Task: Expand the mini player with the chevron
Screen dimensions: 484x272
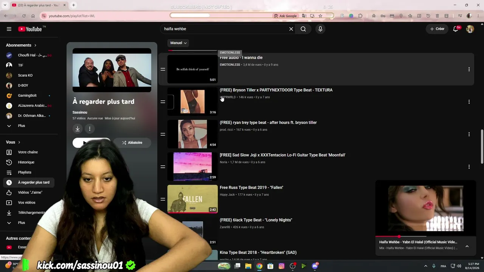Action: tap(467, 246)
